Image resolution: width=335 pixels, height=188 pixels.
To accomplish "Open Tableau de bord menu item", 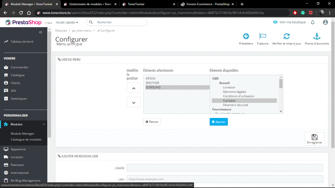I will (x=22, y=41).
